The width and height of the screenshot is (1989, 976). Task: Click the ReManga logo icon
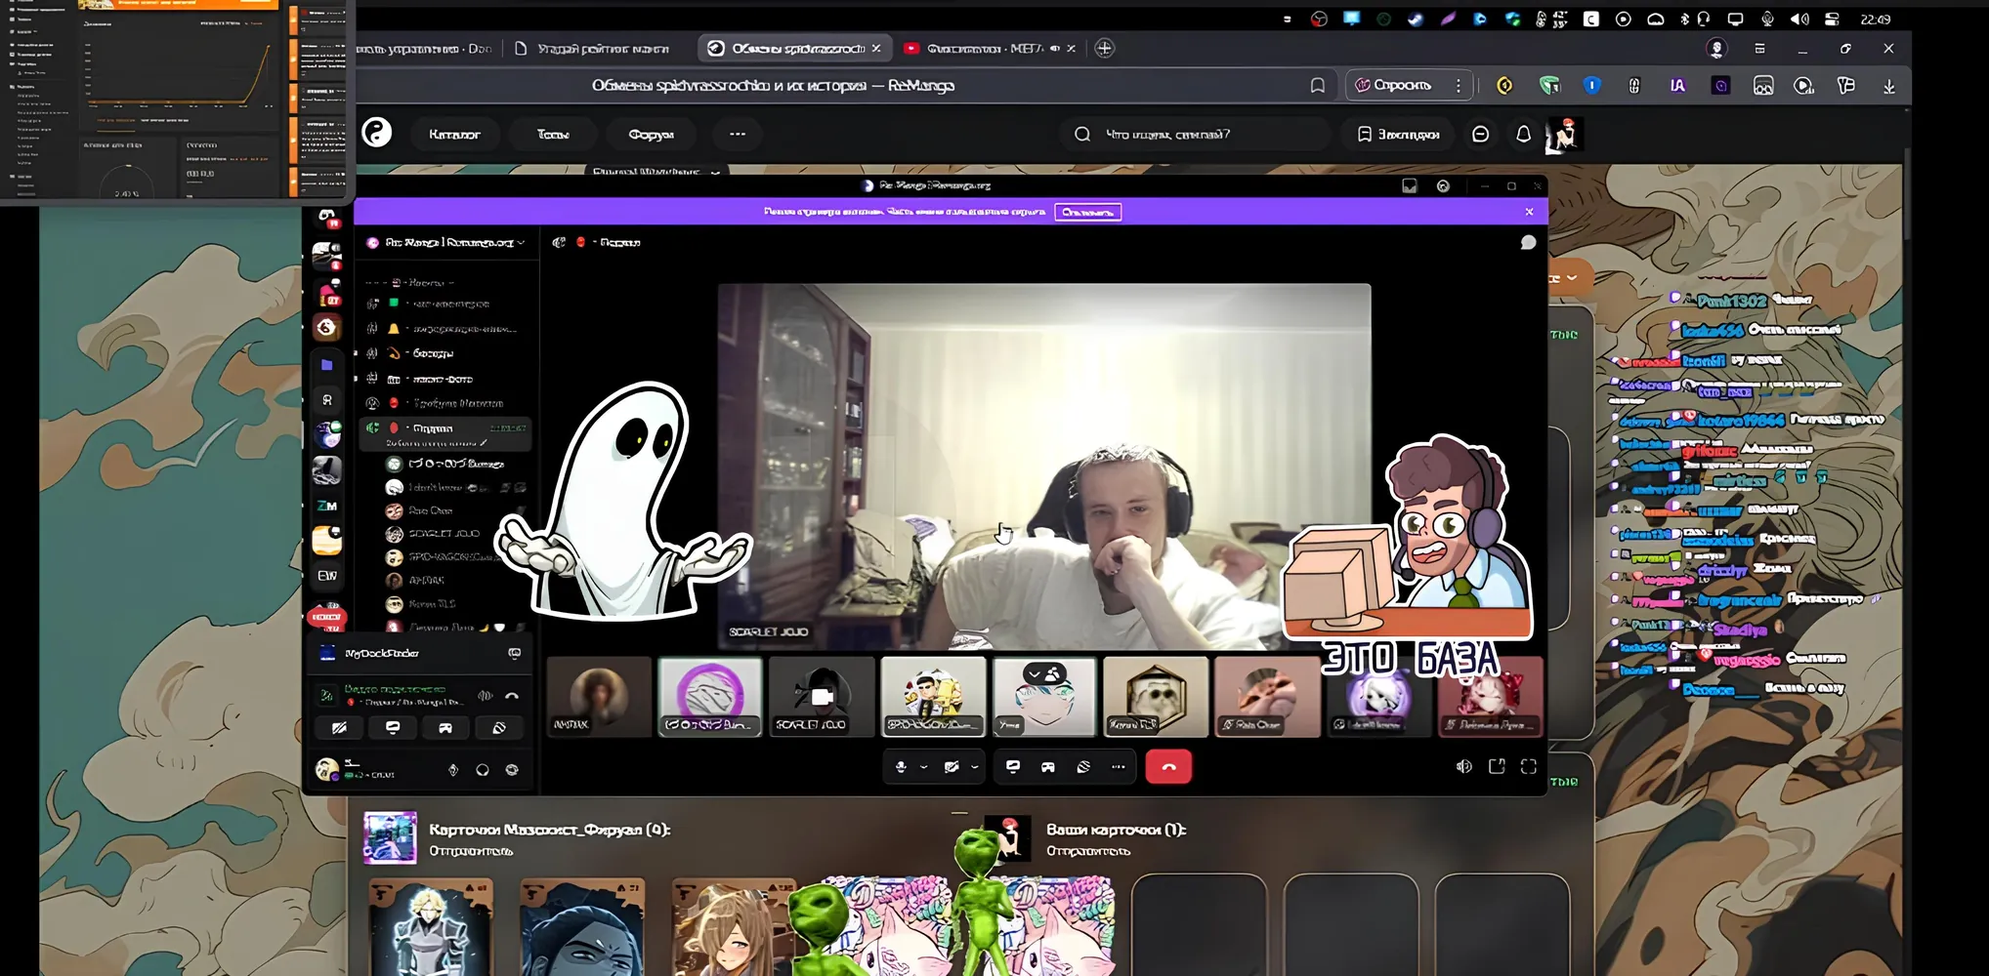[377, 133]
